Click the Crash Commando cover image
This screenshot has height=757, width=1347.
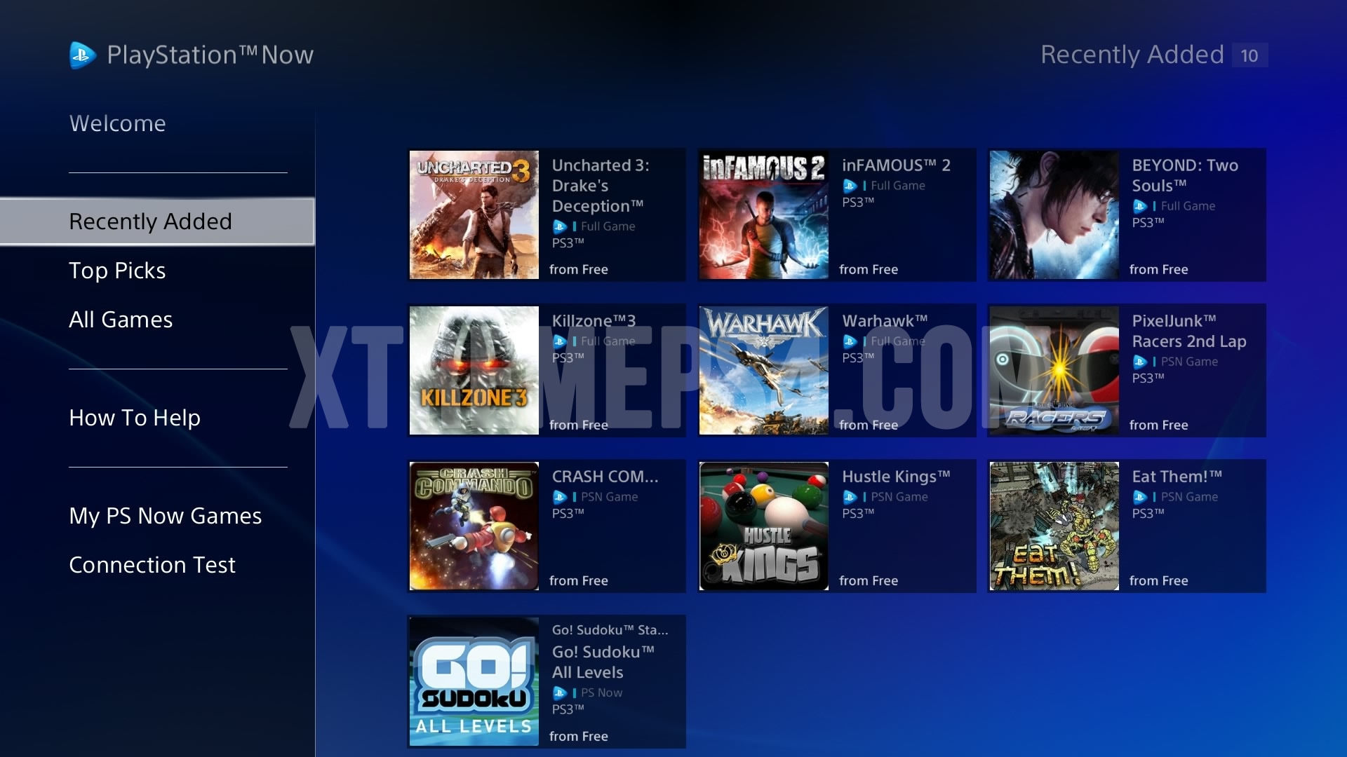tap(474, 526)
